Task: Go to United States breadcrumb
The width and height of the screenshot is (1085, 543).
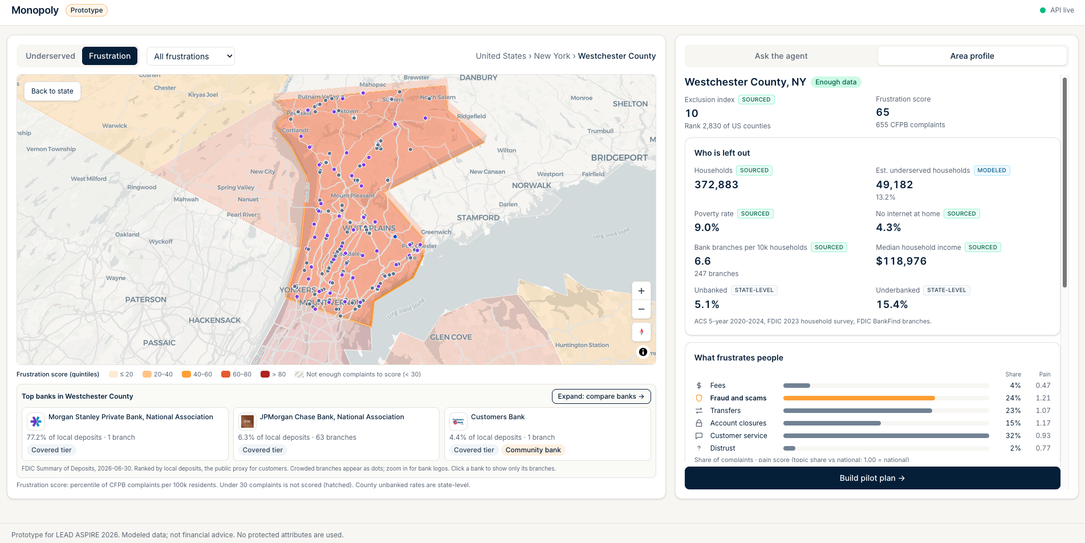Action: 501,56
